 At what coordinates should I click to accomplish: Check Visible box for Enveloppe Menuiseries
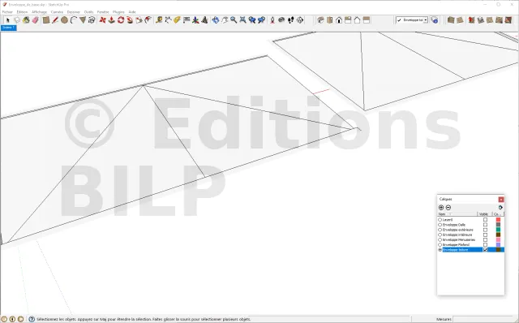click(485, 239)
